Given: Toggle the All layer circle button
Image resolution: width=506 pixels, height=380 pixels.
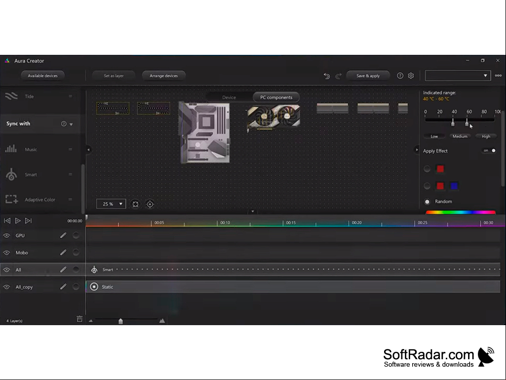Looking at the screenshot, I should (x=76, y=269).
